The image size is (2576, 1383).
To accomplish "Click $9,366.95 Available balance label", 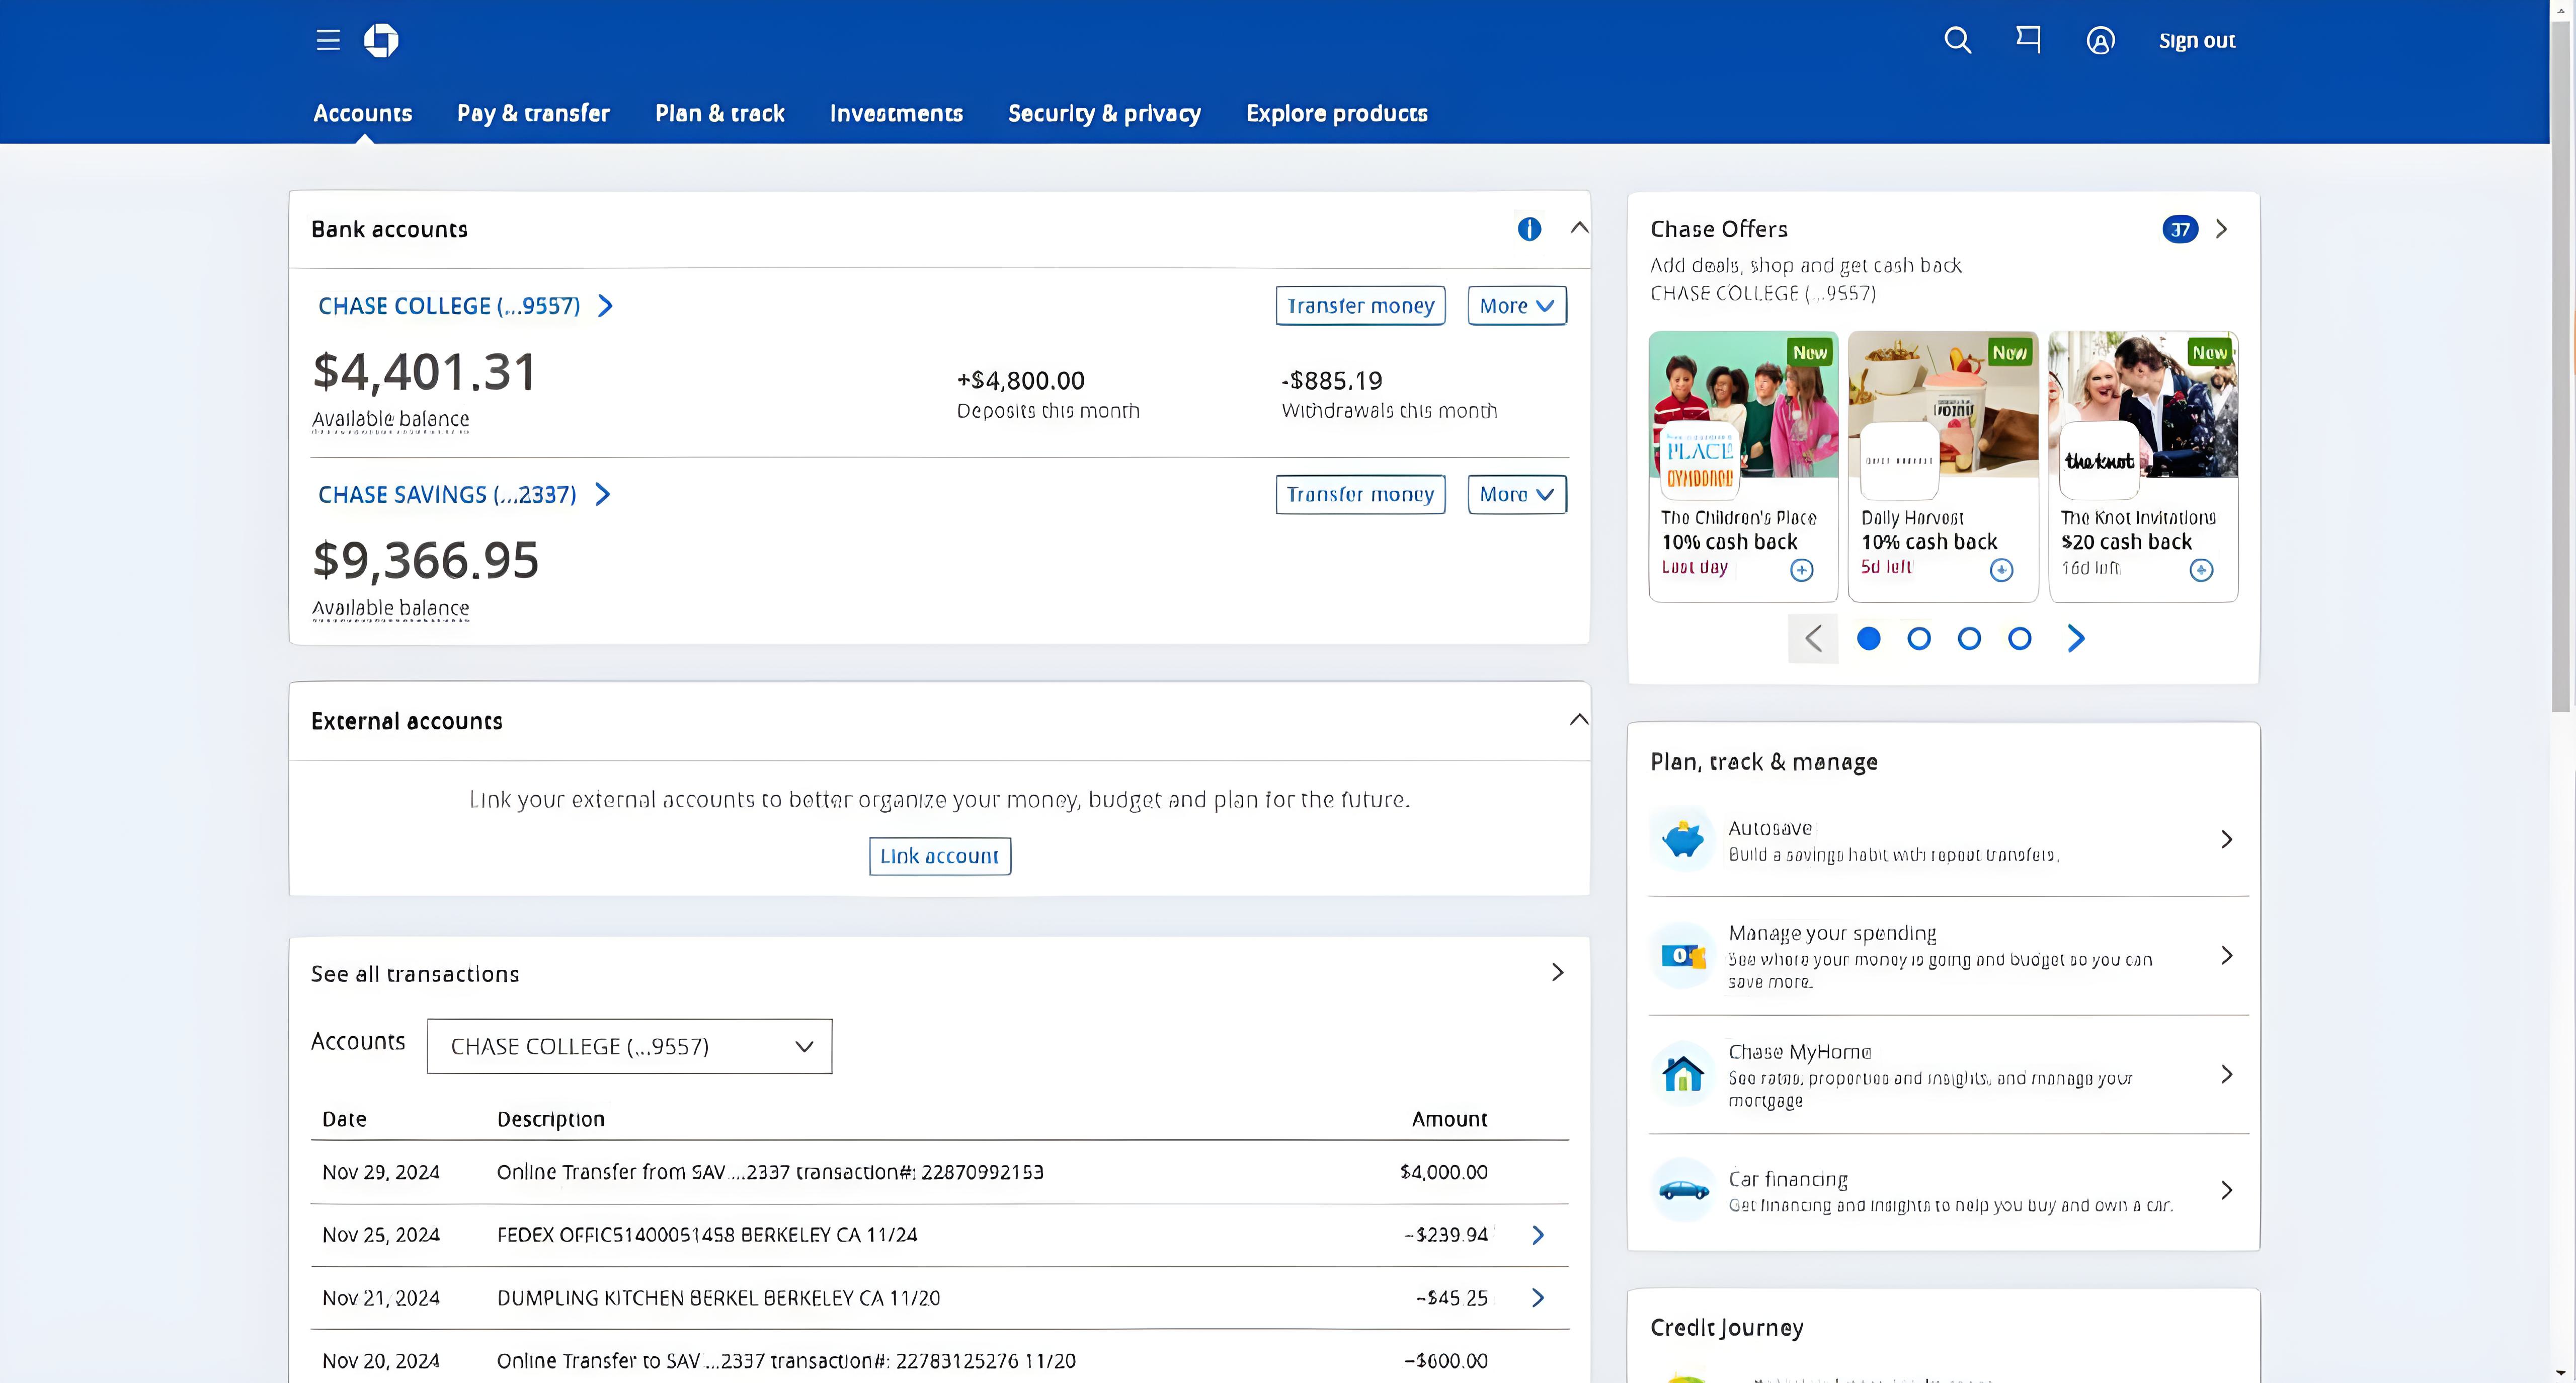I will 390,609.
